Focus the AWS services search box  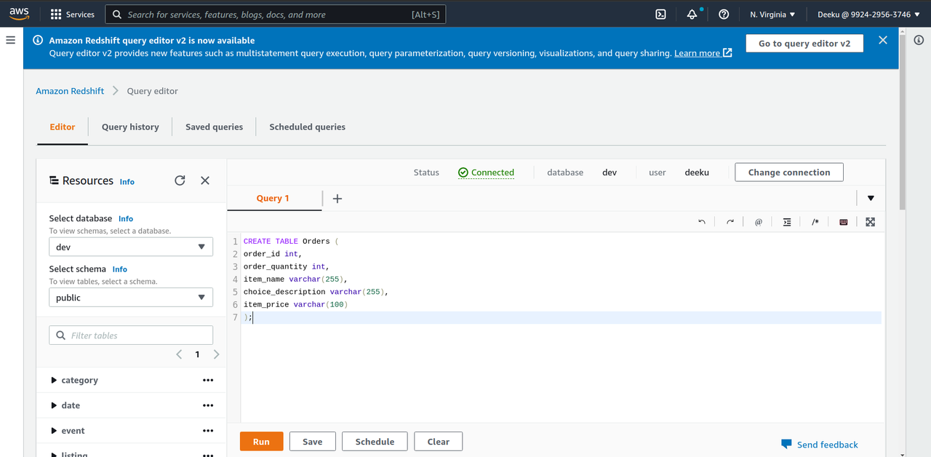click(x=276, y=15)
